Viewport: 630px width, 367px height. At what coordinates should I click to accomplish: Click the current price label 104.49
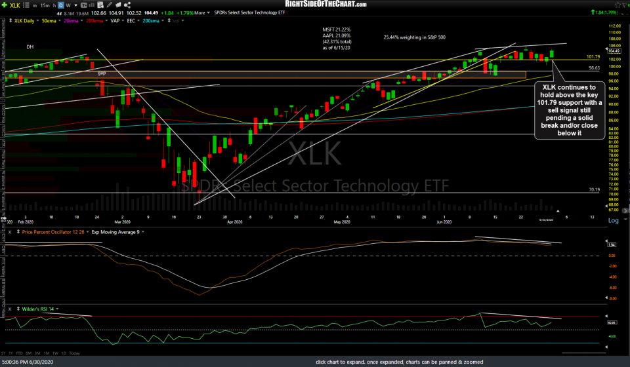coord(614,50)
